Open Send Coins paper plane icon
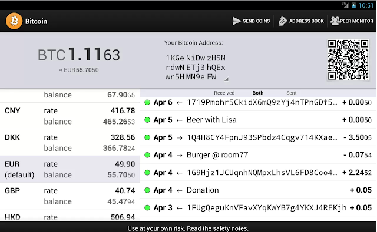The image size is (377, 232). point(237,21)
